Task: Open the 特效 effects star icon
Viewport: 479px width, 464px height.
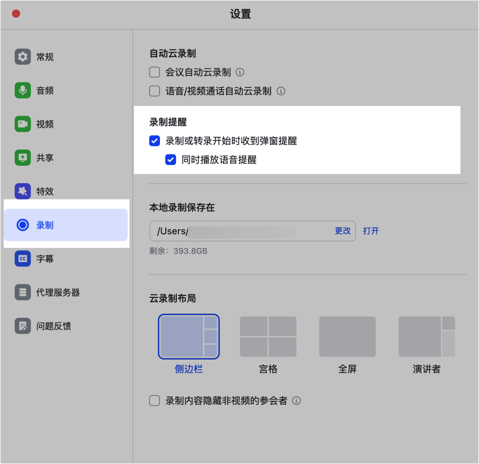Action: pyautogui.click(x=23, y=191)
